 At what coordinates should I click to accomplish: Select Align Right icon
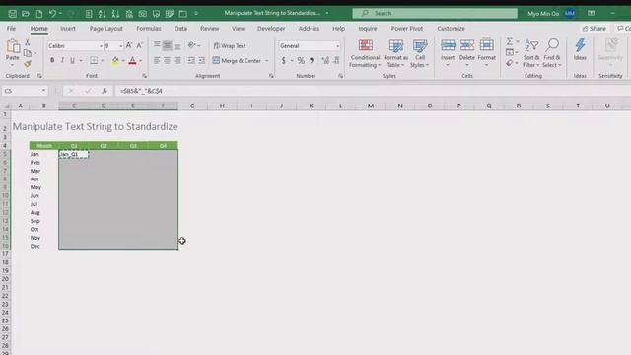(177, 61)
